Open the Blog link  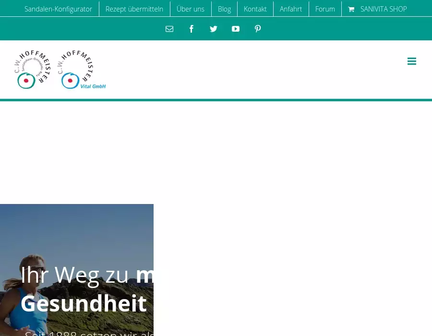224,9
